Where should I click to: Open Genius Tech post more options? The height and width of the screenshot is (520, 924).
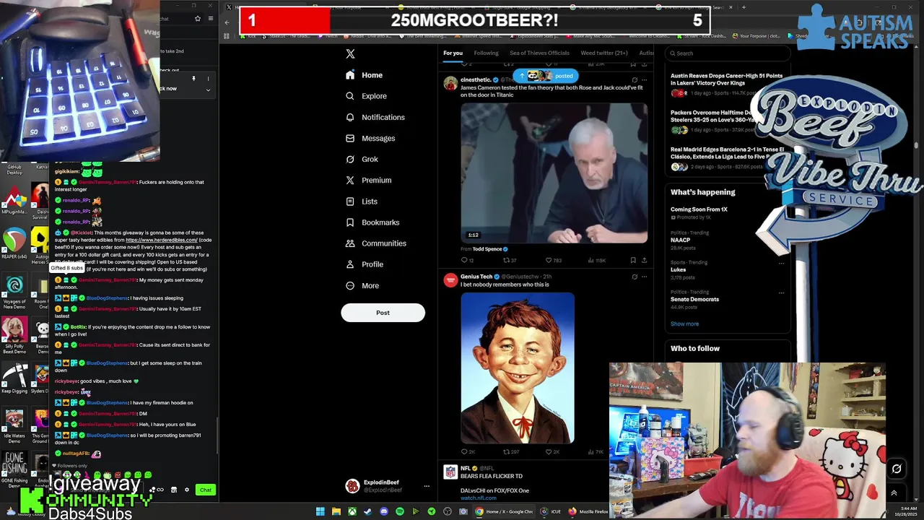tap(644, 277)
